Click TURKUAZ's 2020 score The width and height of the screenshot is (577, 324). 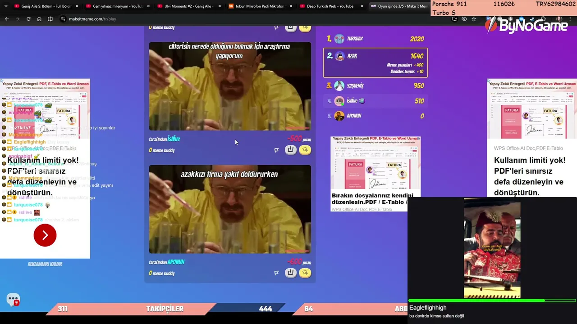tap(417, 39)
